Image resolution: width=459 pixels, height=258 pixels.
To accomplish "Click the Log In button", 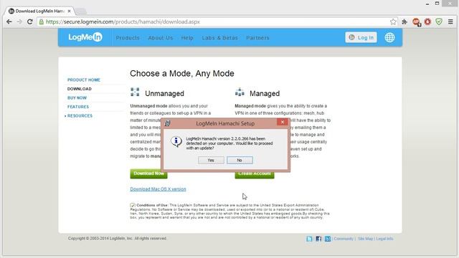I will [361, 37].
